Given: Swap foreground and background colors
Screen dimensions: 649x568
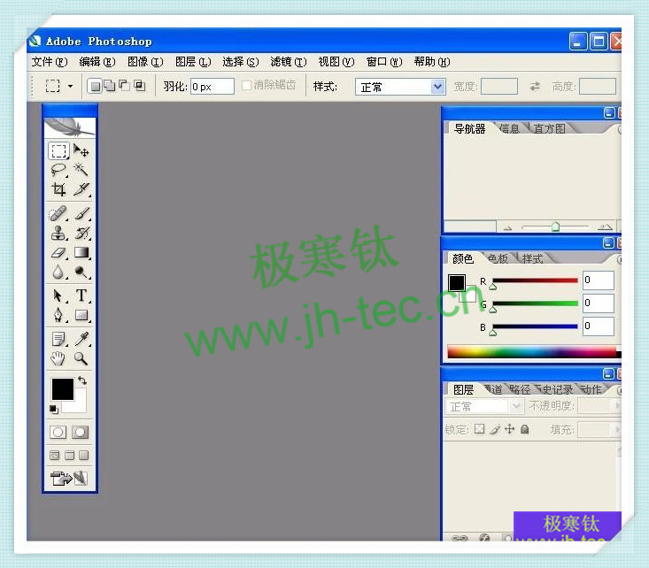Looking at the screenshot, I should coord(82,380).
